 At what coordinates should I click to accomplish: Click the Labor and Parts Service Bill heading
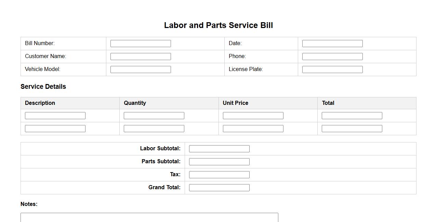pyautogui.click(x=218, y=25)
